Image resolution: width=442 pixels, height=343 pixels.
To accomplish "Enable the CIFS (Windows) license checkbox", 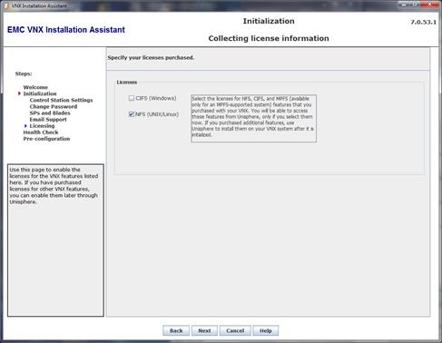I will [x=132, y=98].
